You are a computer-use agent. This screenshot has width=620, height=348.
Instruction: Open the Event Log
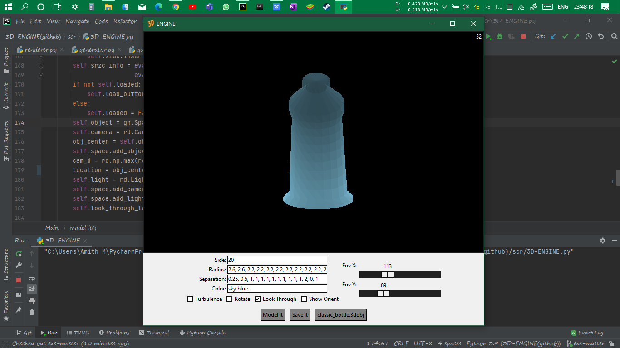point(587,333)
